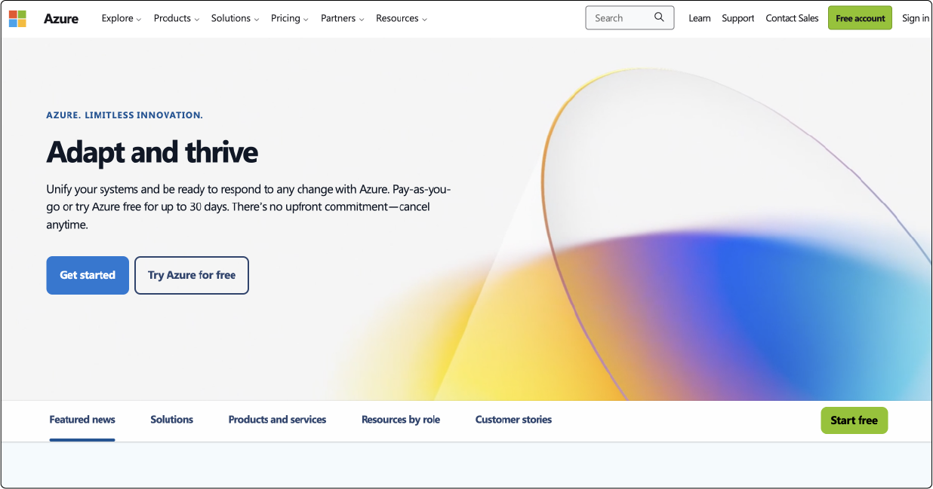Click Sign in
933x489 pixels.
[x=916, y=18]
